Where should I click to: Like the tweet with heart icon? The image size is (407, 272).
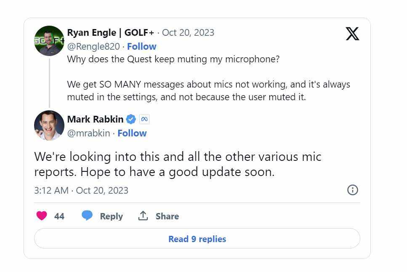point(42,216)
